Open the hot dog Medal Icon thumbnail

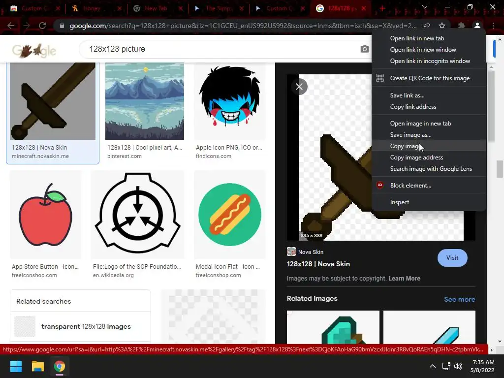pyautogui.click(x=230, y=215)
